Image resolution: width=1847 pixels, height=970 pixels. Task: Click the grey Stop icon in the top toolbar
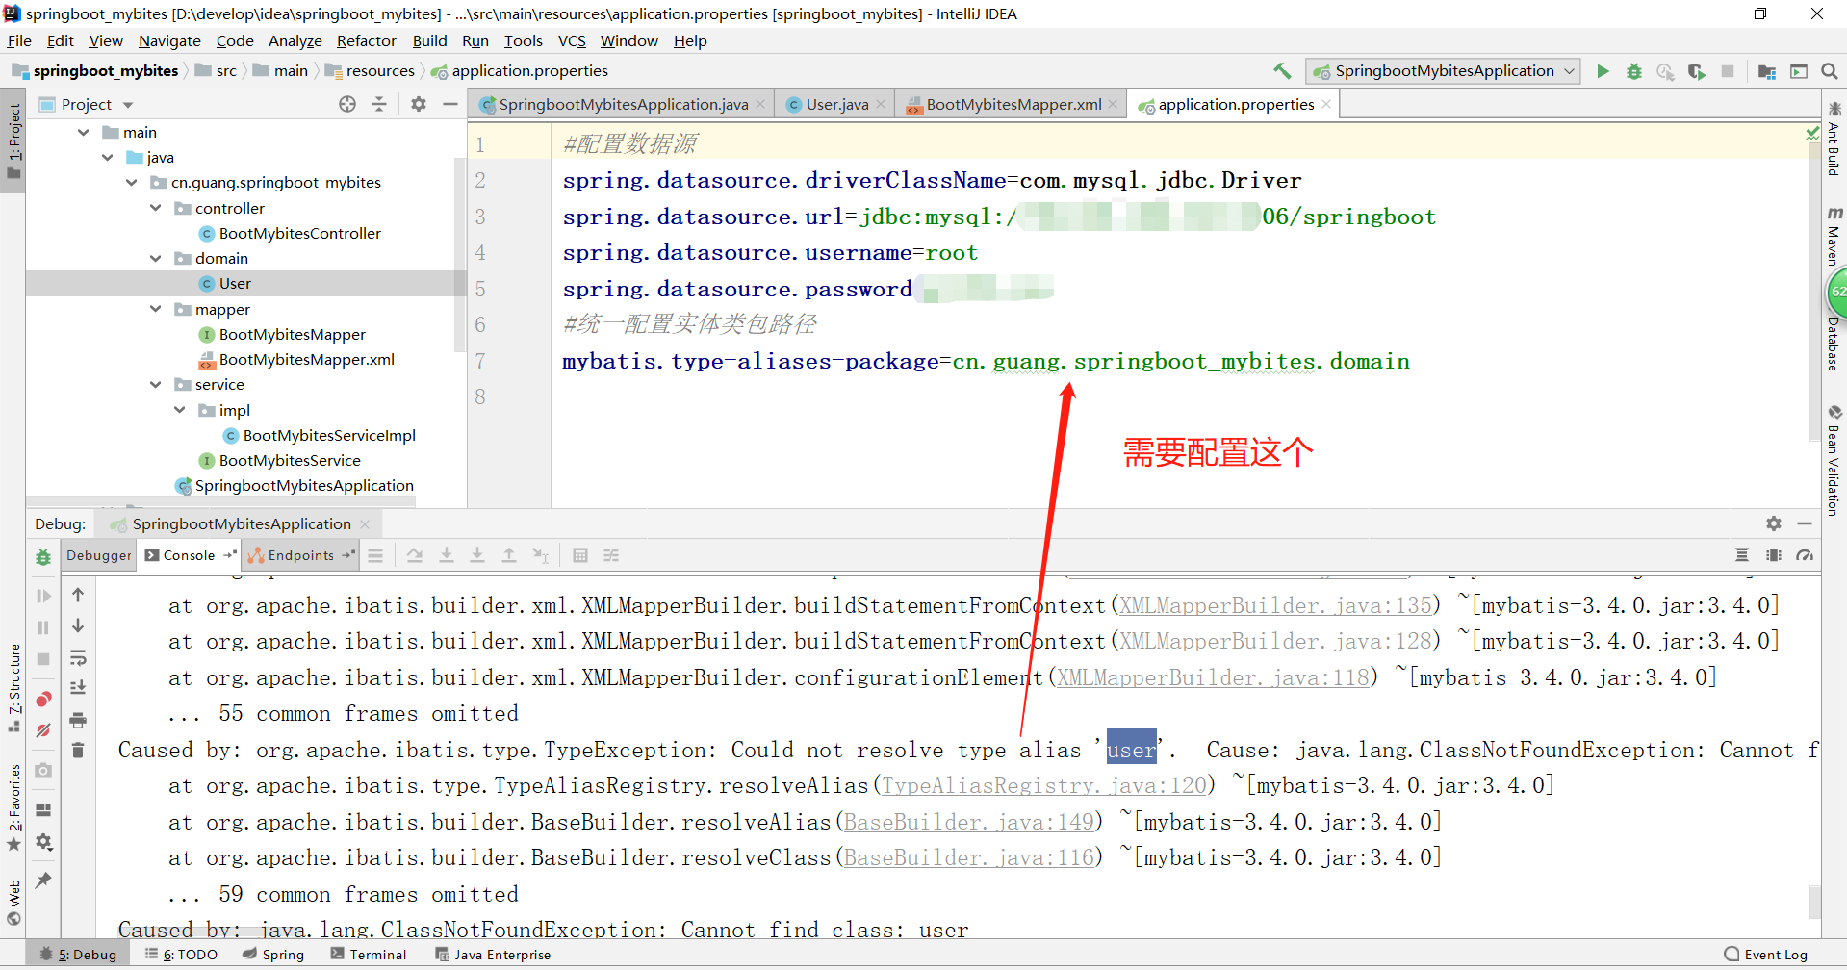[x=1728, y=71]
